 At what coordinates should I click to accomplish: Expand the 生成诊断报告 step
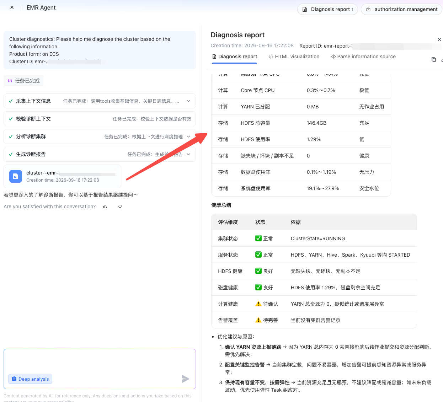(188, 154)
